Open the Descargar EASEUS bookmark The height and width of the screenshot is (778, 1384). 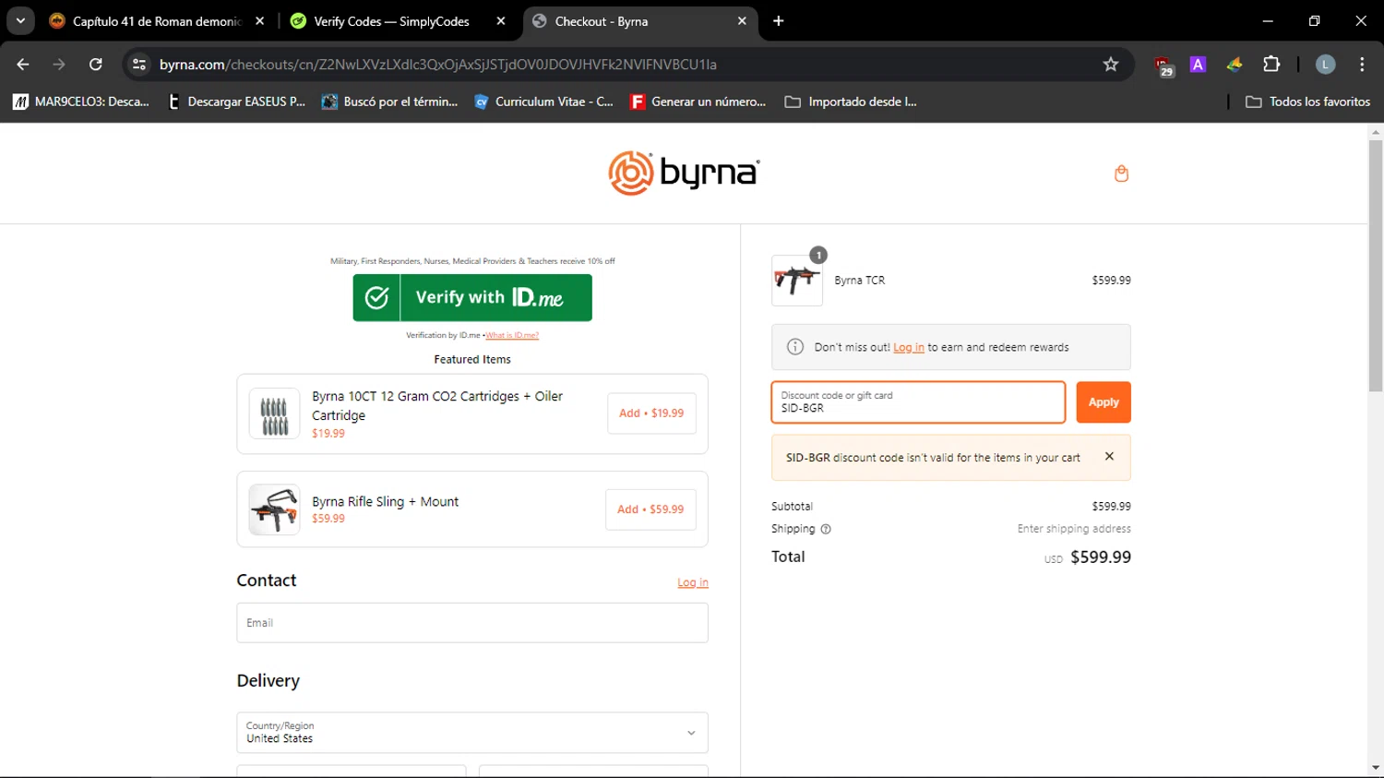point(236,102)
